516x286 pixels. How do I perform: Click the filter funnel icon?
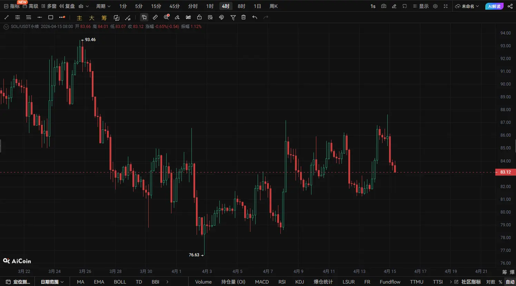point(233,17)
